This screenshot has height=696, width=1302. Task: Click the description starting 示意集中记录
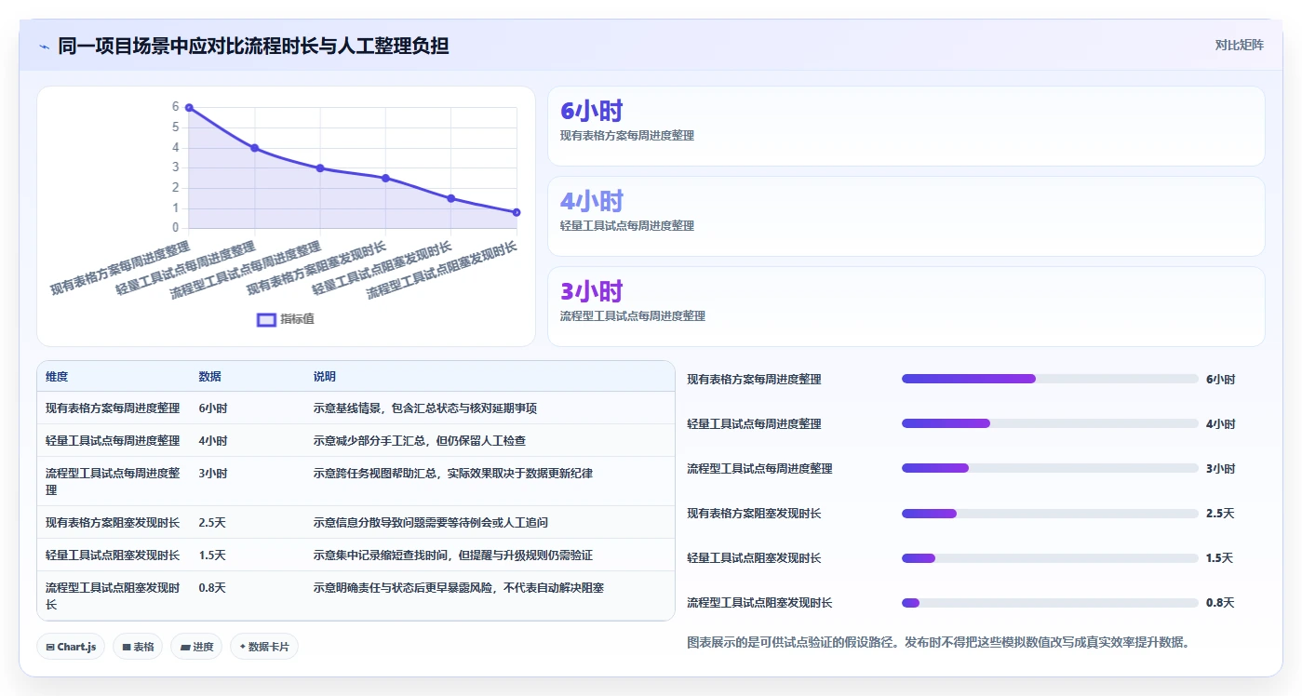452,555
